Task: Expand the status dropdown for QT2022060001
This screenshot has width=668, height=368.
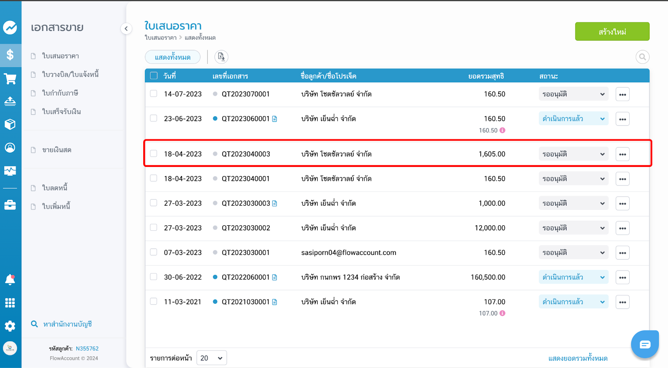Action: [x=573, y=277]
